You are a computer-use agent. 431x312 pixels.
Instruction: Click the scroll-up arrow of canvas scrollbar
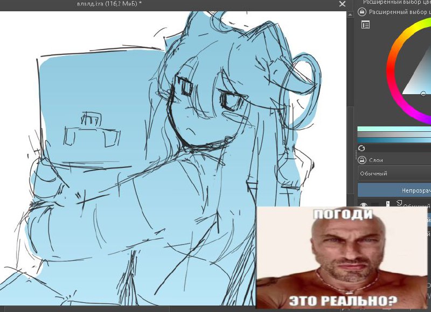click(x=350, y=15)
